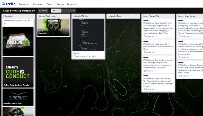Viewport: 203px width, 116px height.
Task: Click the description icon on Playlist card
Action: (90, 56)
